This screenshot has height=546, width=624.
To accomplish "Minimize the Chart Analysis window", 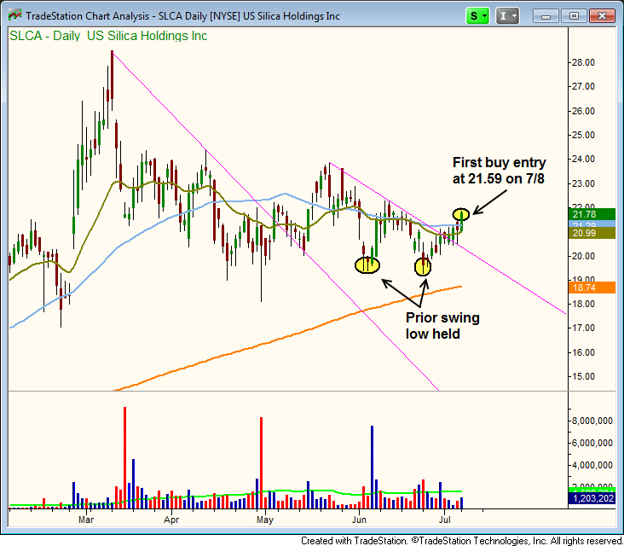I will pyautogui.click(x=546, y=16).
